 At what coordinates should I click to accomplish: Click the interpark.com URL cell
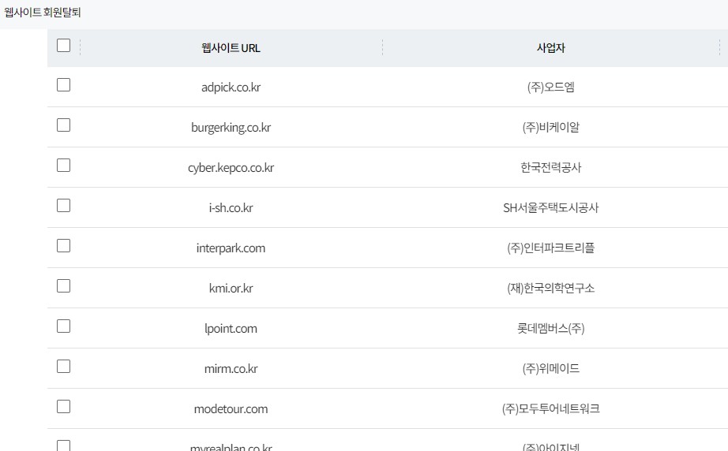231,248
